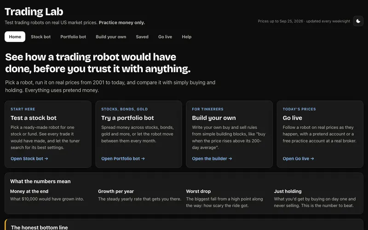Follow the Open the builder link
The image size is (368, 230).
pos(212,159)
